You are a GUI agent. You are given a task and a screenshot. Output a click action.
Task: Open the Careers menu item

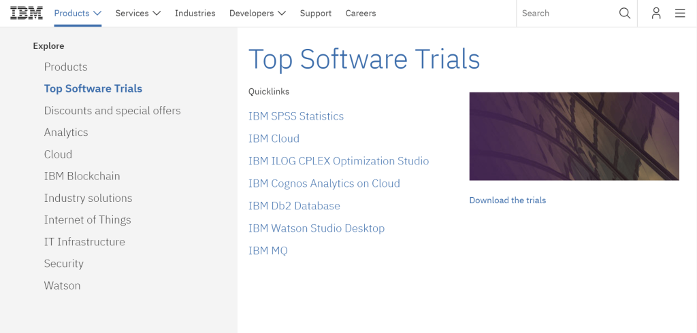pyautogui.click(x=360, y=14)
